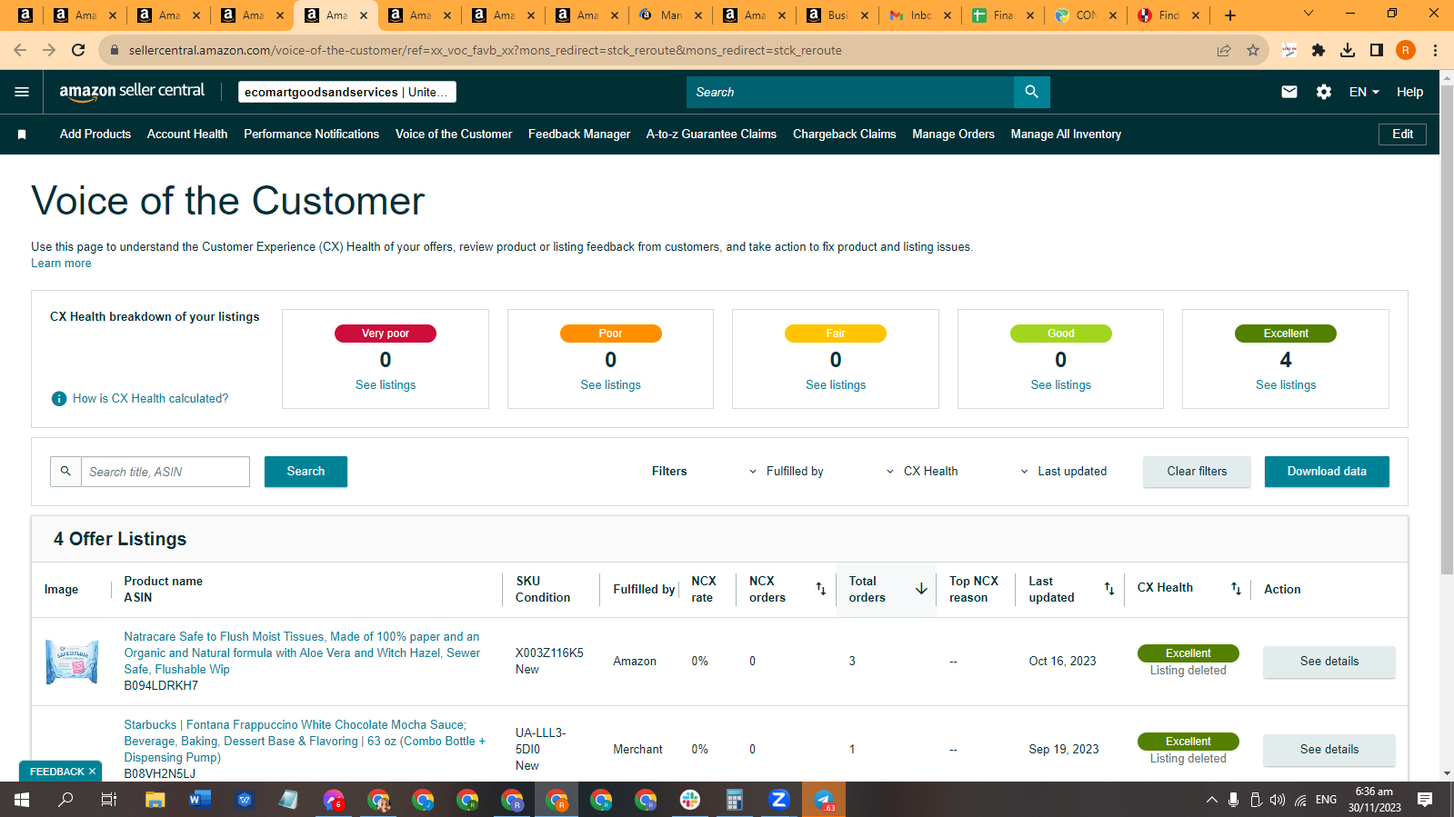The width and height of the screenshot is (1454, 817).
Task: Open Chrome profile avatar R
Action: click(1406, 50)
